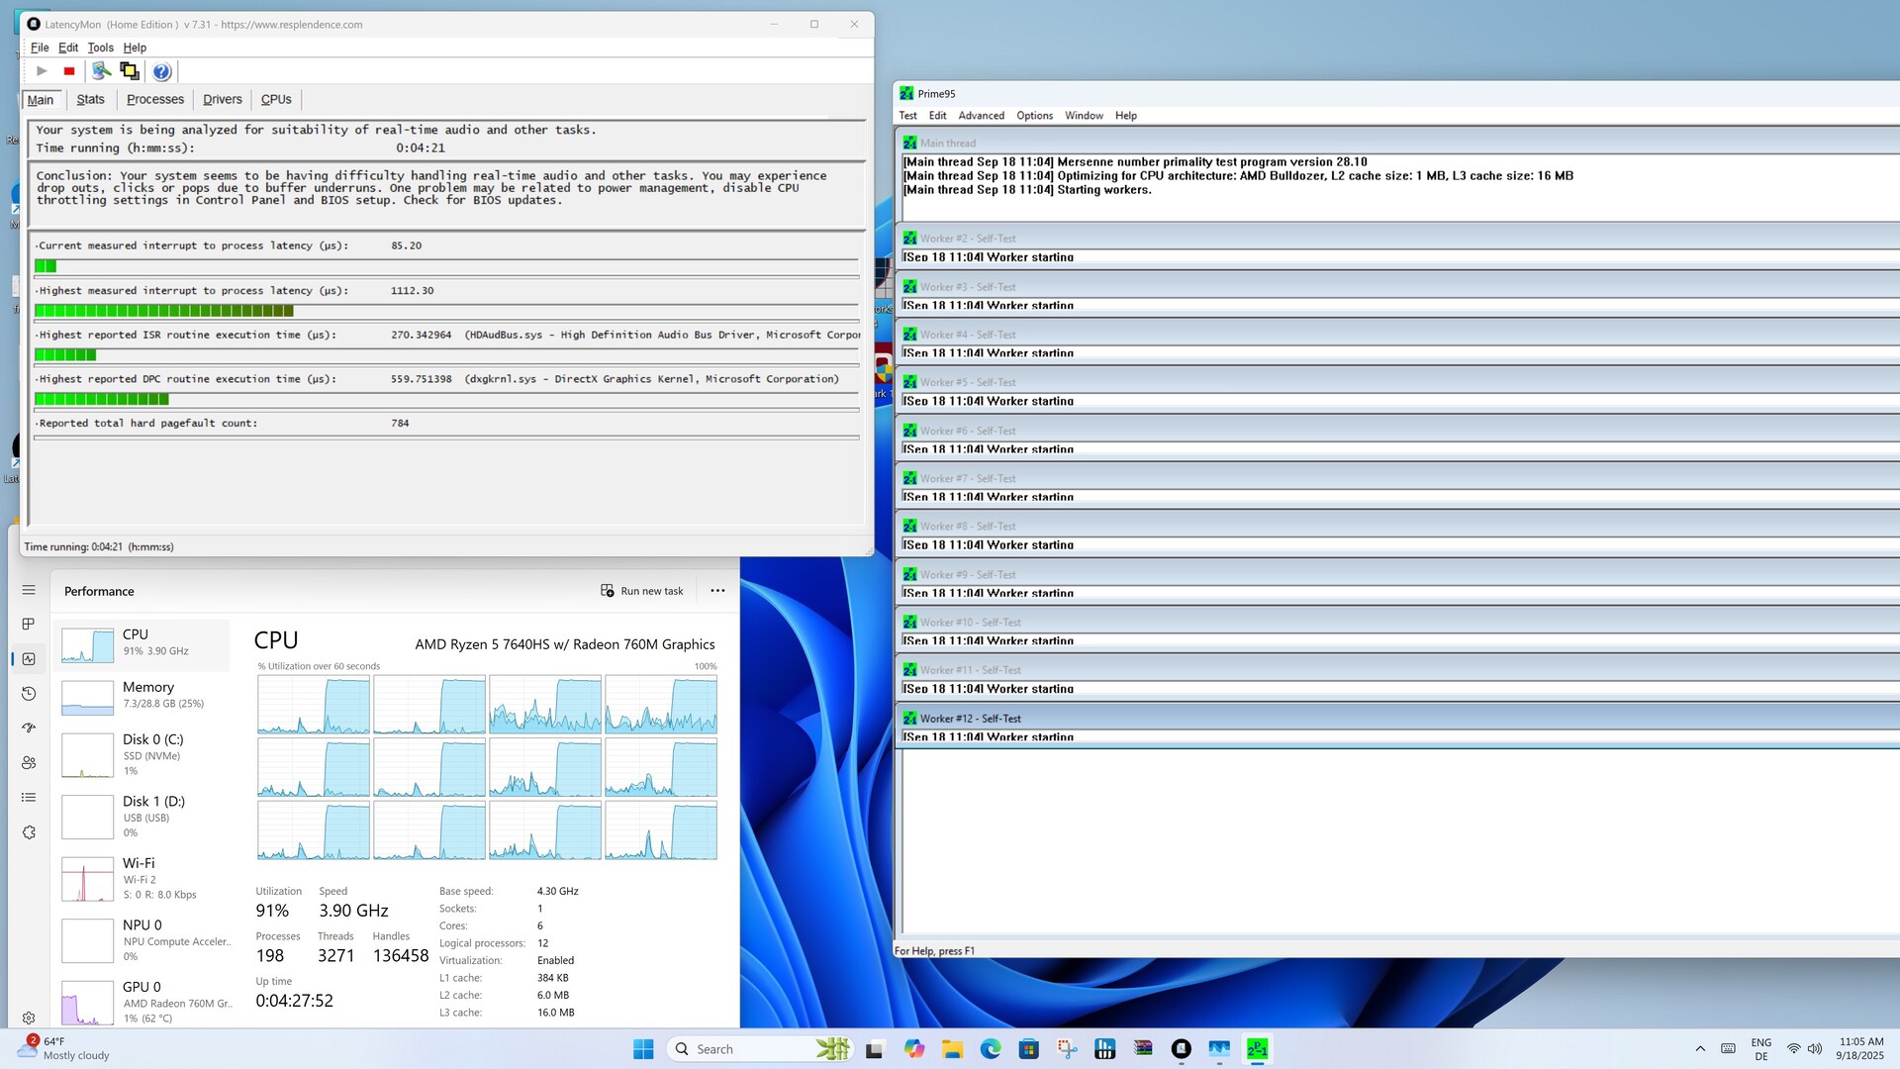The image size is (1900, 1069).
Task: Click the monitor with pen toolbar icon
Action: [x=101, y=71]
